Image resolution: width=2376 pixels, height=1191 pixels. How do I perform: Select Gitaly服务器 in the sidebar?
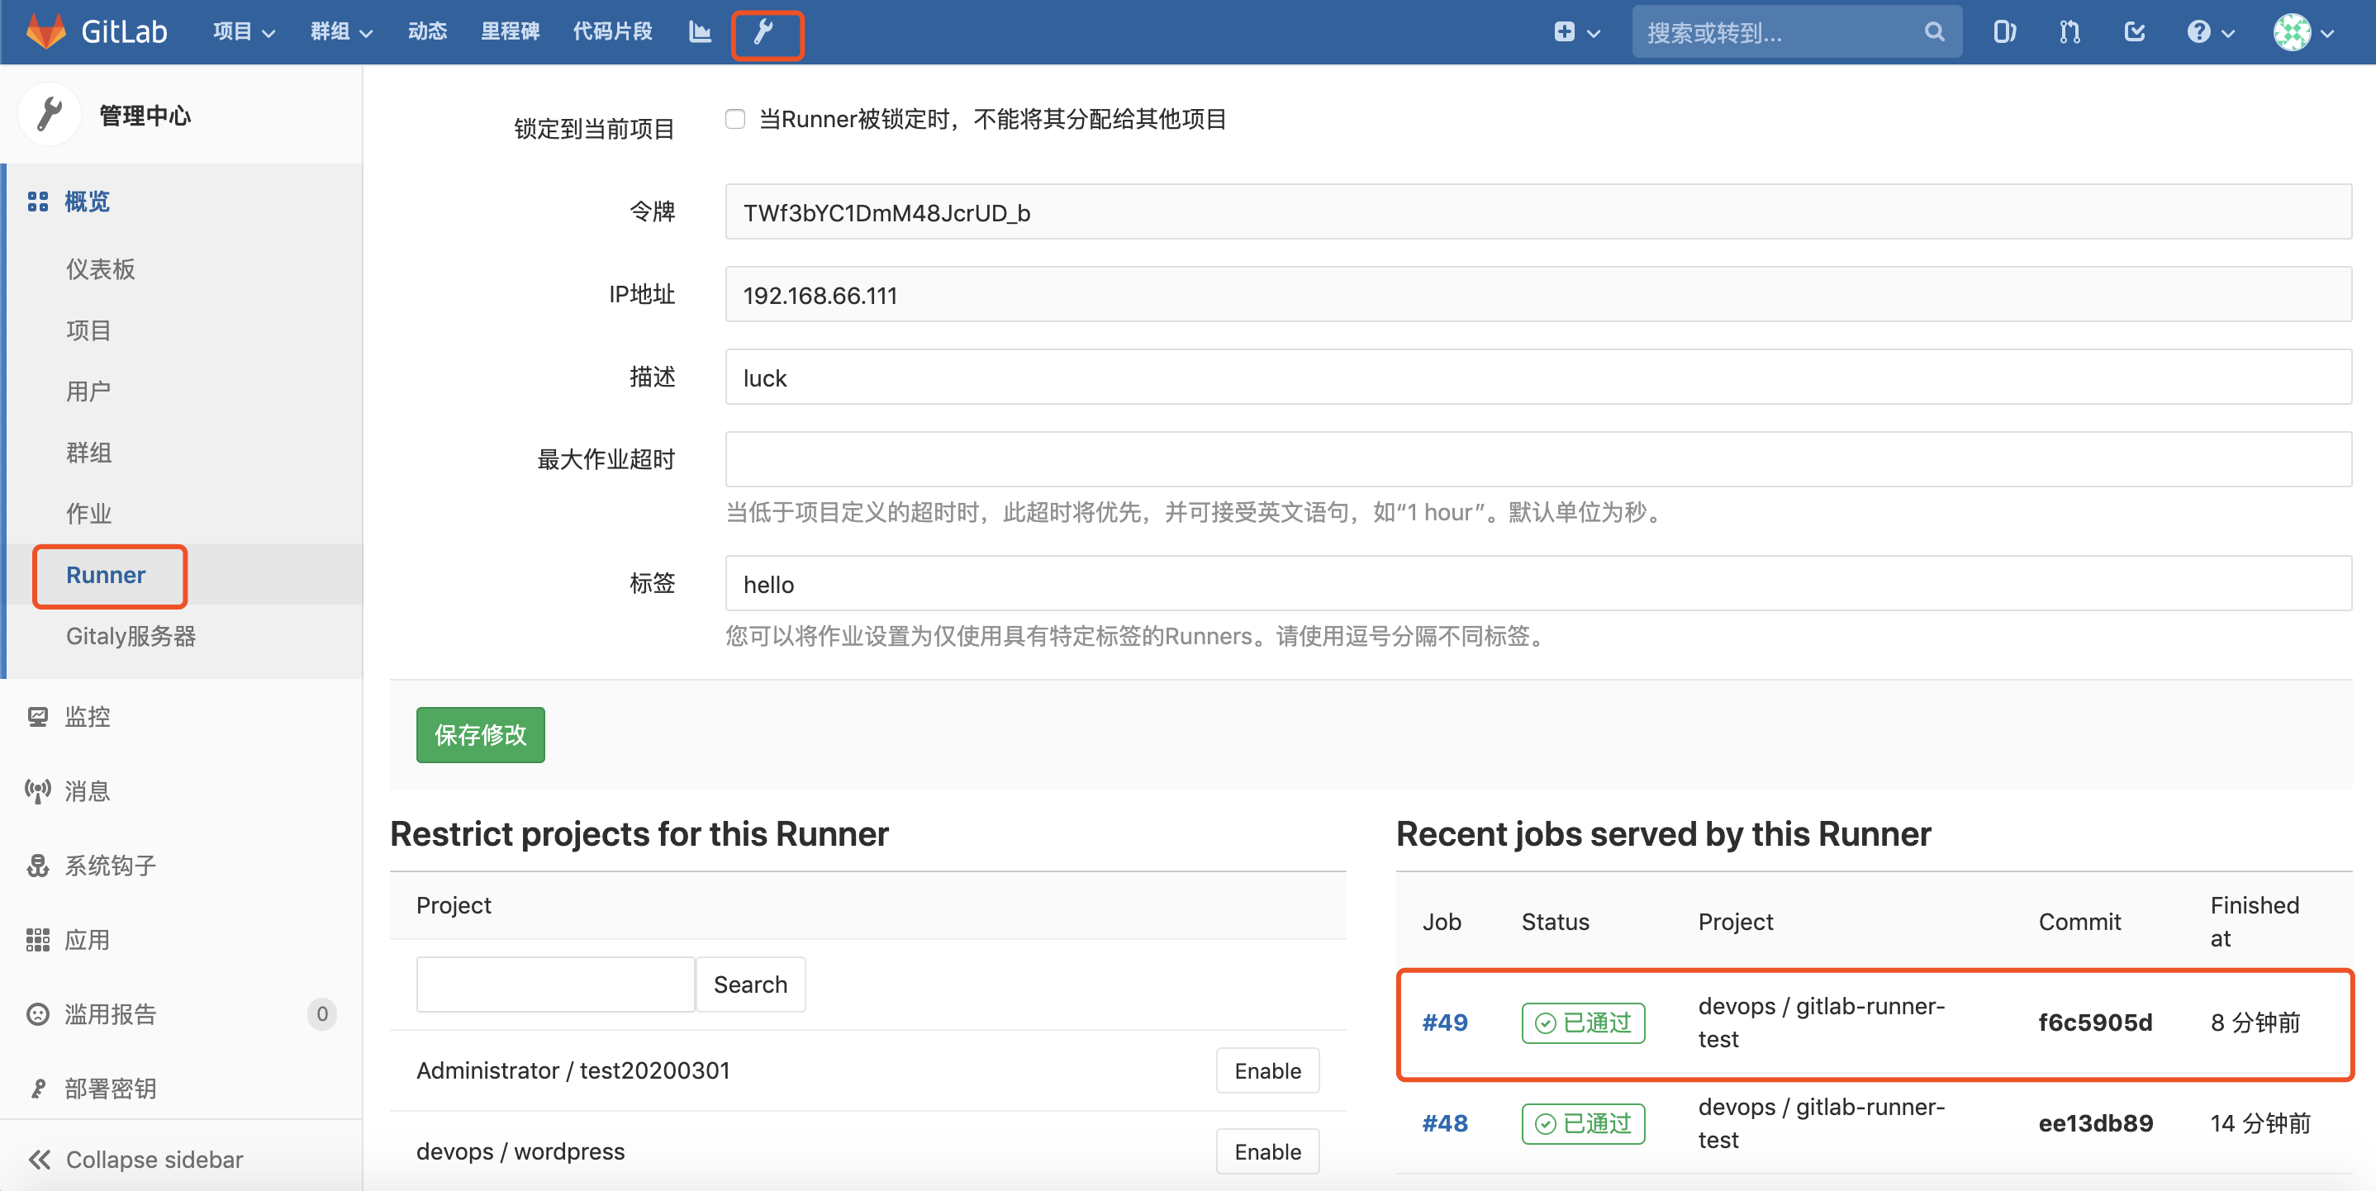130,635
